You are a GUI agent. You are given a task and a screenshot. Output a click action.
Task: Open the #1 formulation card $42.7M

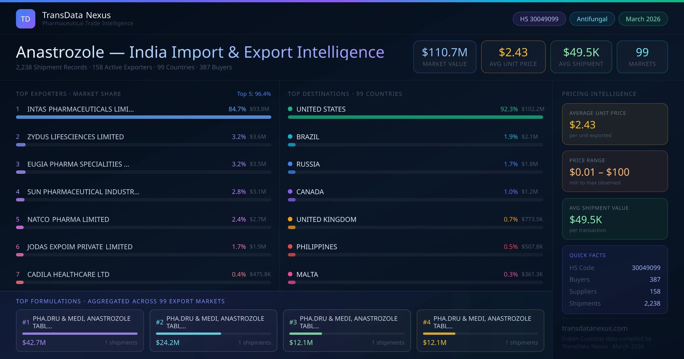pos(80,331)
